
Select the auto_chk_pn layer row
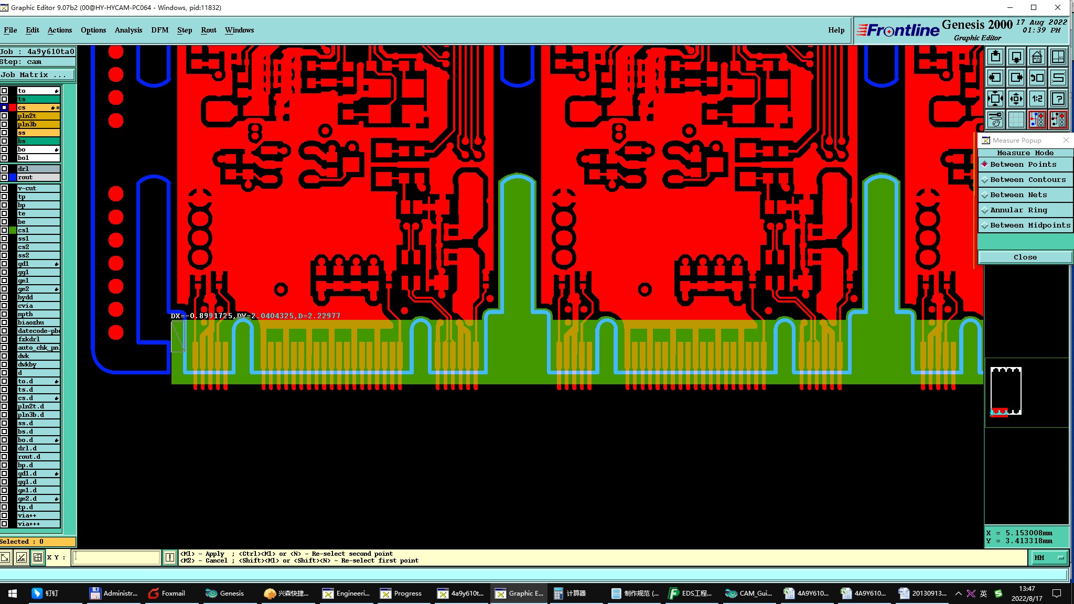pos(38,348)
